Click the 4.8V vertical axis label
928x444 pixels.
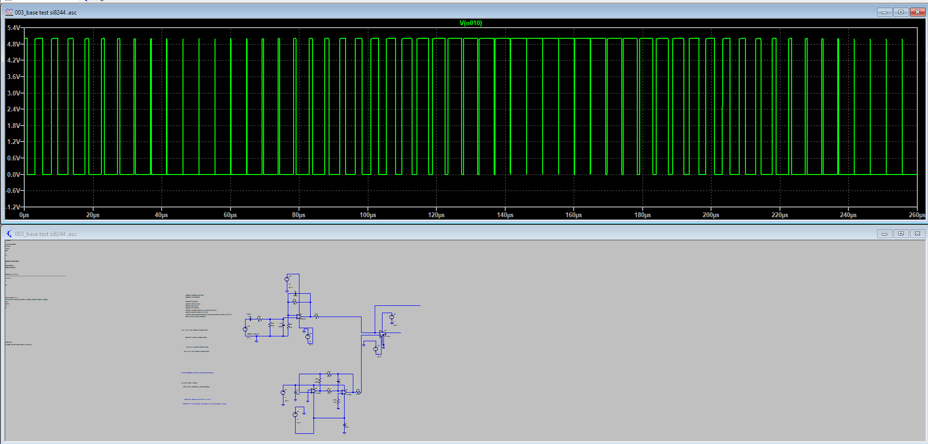14,44
